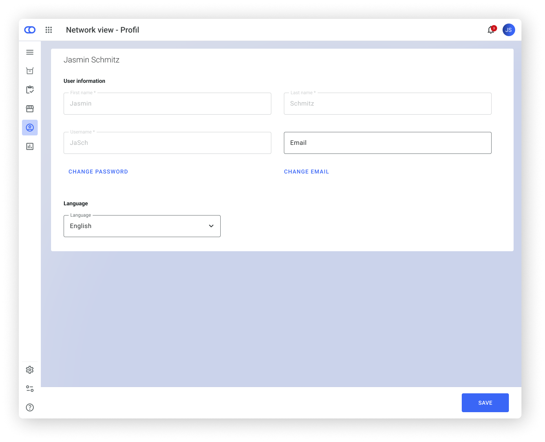Image resolution: width=545 pixels, height=442 pixels.
Task: Click CHANGE PASSWORD link
Action: 98,172
